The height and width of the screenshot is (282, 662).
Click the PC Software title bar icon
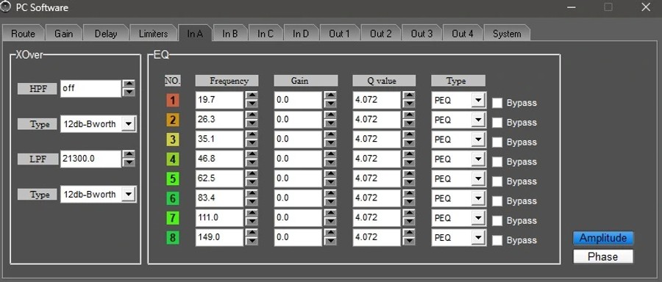[6, 7]
